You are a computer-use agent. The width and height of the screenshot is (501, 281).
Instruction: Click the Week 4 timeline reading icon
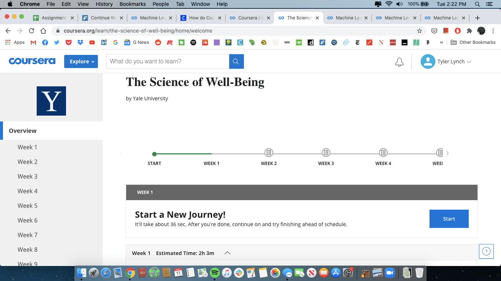click(x=383, y=152)
